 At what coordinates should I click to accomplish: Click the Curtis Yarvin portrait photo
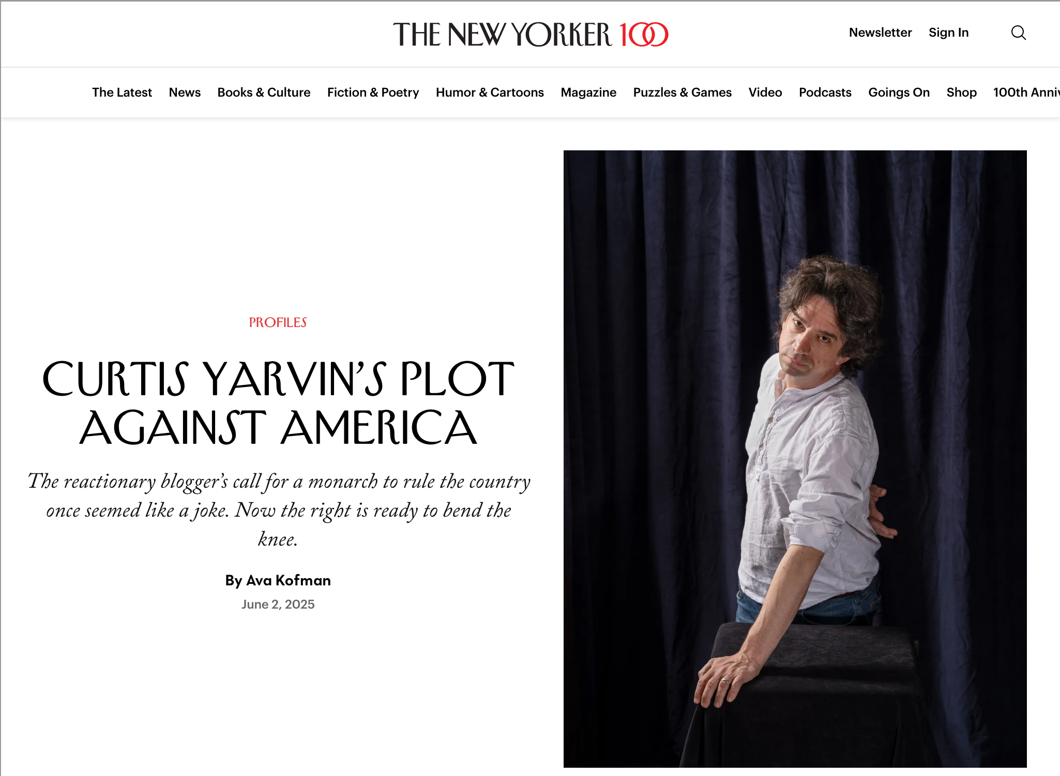795,459
